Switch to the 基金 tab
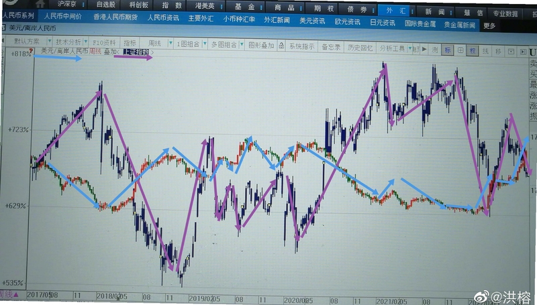Viewport: 537px width, 305px height. [244, 7]
